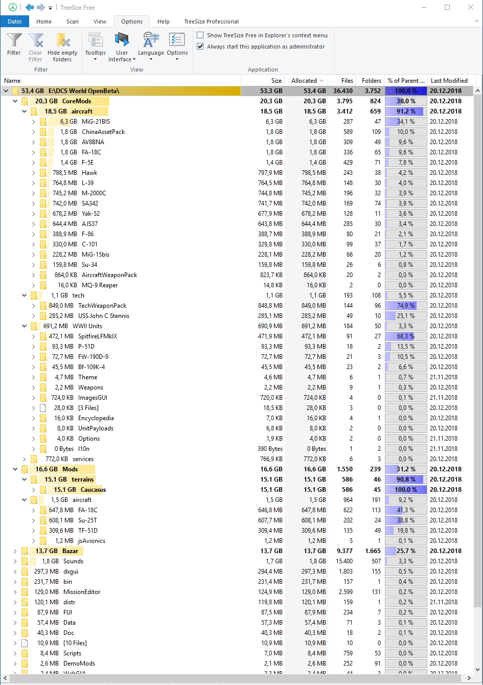The image size is (483, 685).
Task: Sort by the Last Modified column header
Action: (452, 81)
